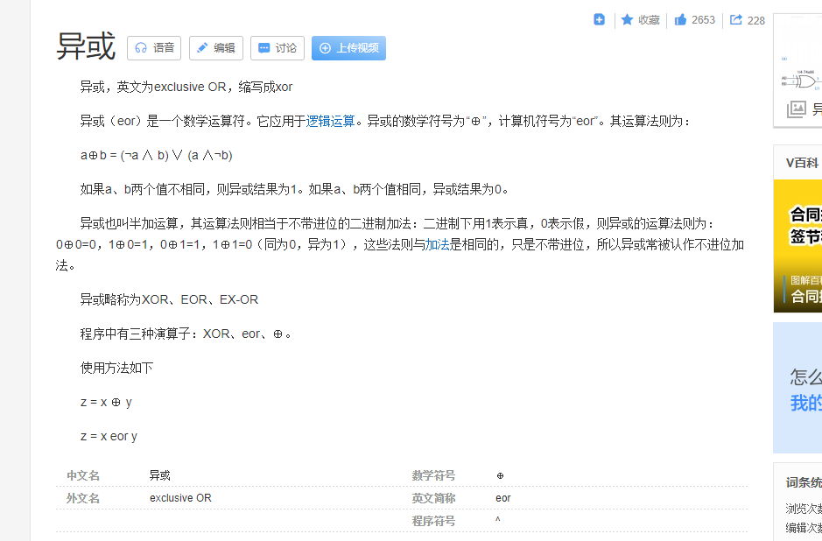Select the pencil 编辑 edit icon
Image resolution: width=822 pixels, height=541 pixels.
click(201, 48)
